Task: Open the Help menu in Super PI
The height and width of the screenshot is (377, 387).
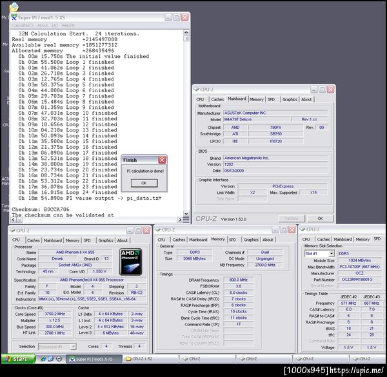Action: (x=68, y=25)
